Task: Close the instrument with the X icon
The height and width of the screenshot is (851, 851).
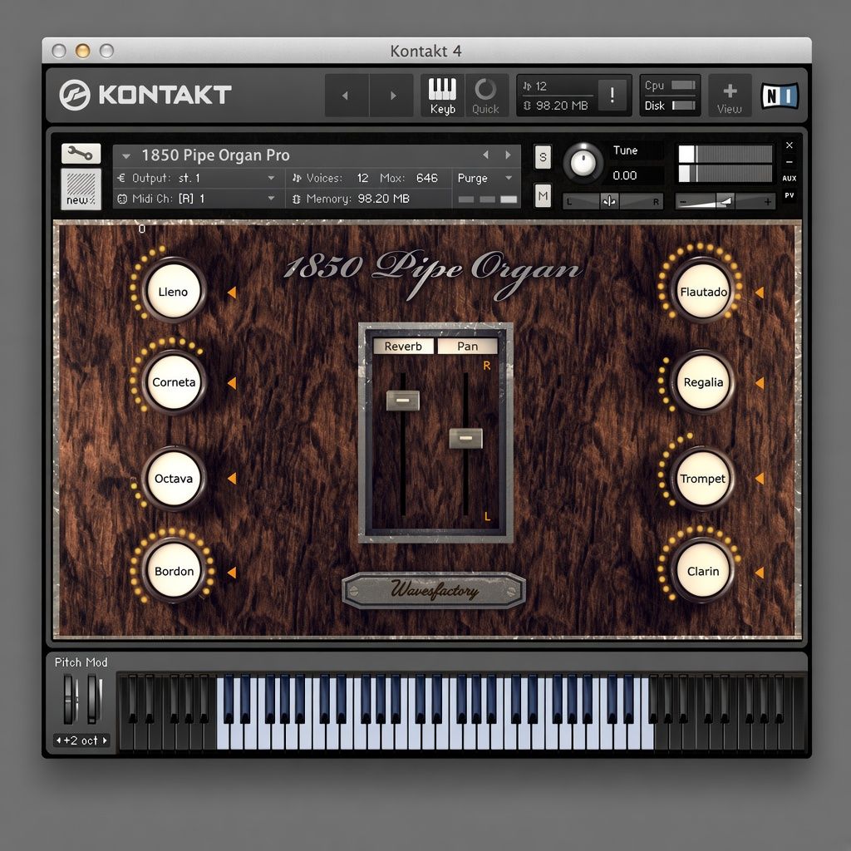Action: coord(790,145)
